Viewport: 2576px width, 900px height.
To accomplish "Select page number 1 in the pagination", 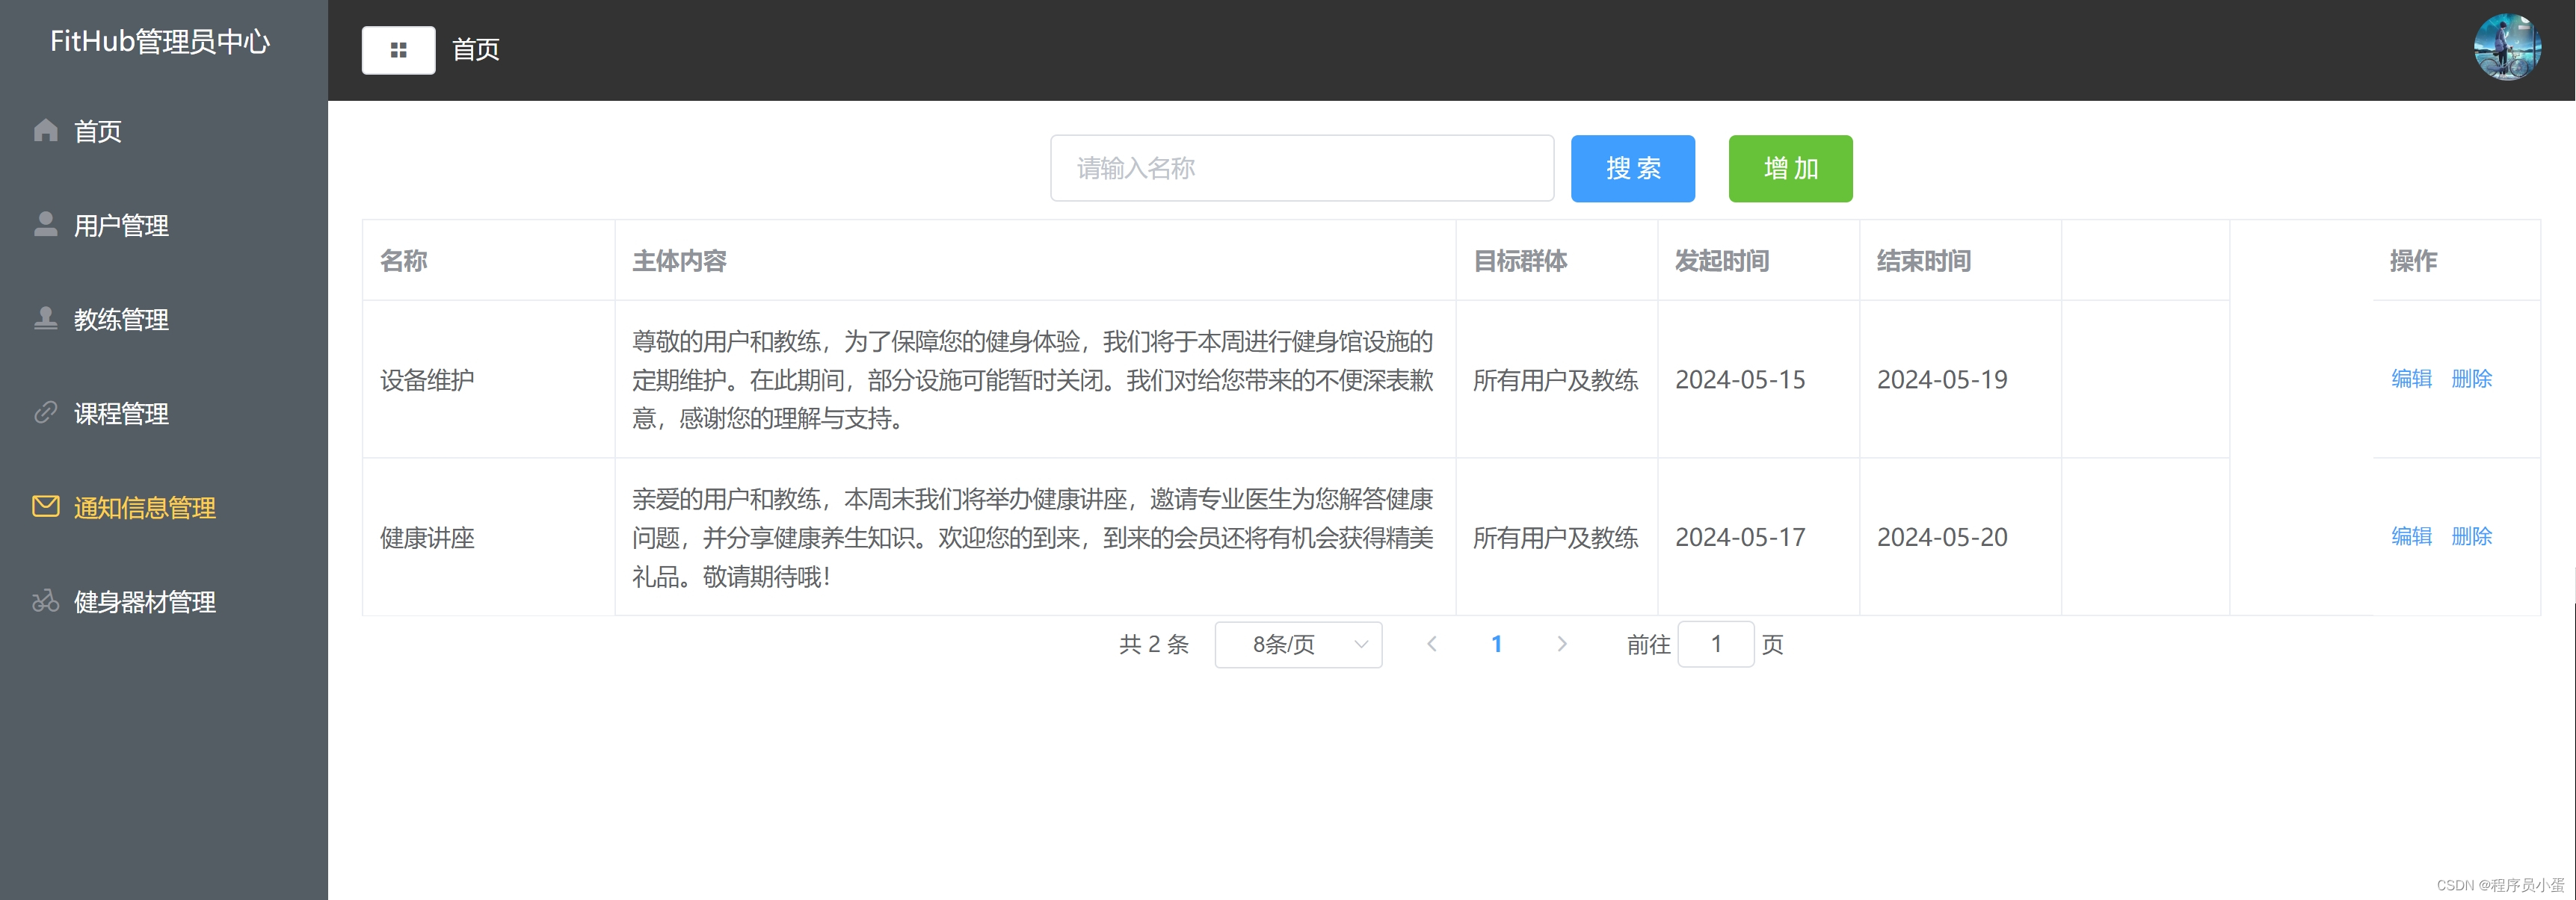I will click(1496, 645).
